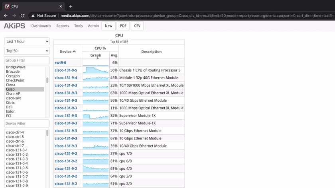
Task: Open cisco-131-9-2 link for cpu 7/0 row
Action: (x=66, y=153)
